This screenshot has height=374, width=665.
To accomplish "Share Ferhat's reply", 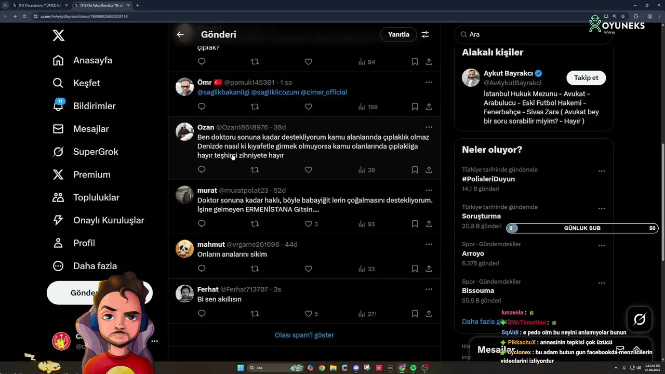I will tap(429, 314).
